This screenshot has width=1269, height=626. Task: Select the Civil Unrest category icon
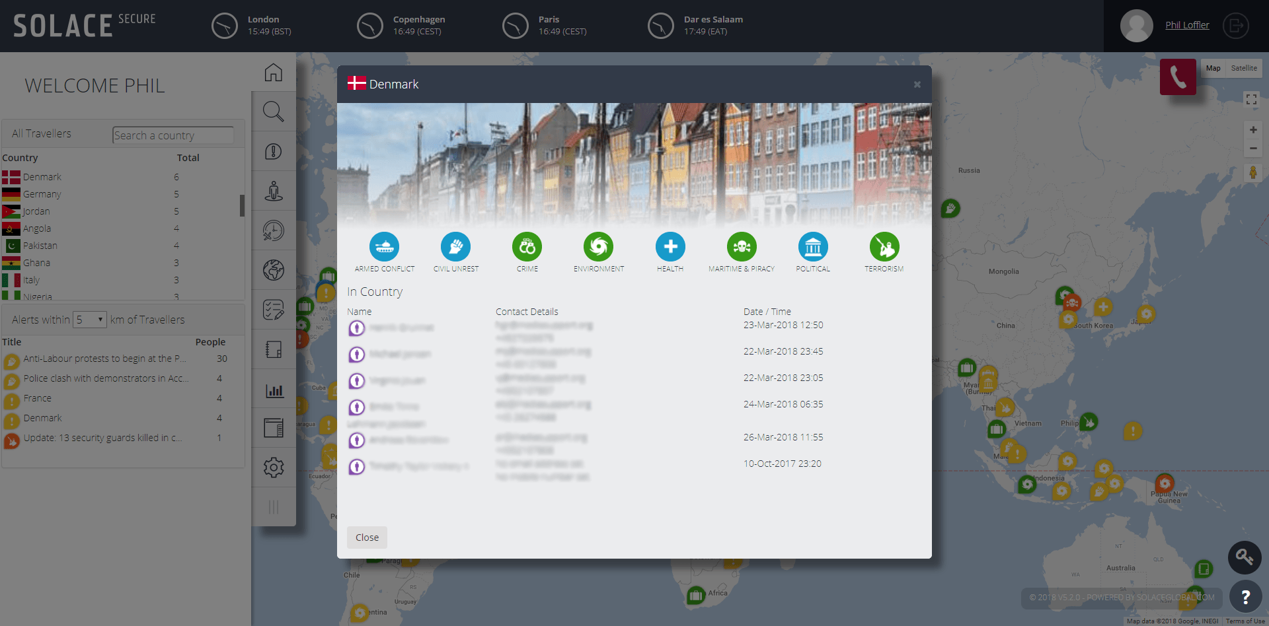pos(456,247)
